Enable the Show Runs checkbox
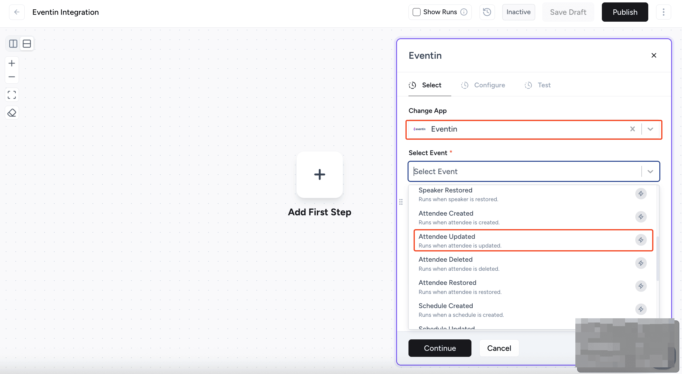Screen dimensions: 682x374 (416, 12)
